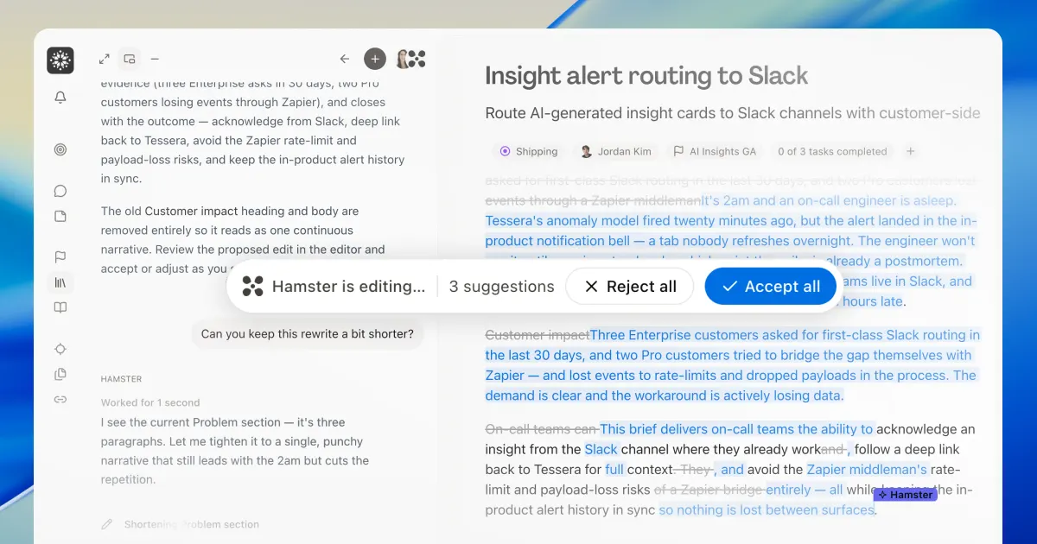Screen dimensions: 1037x544
Task: Click the crosshair focus icon in the sidebar
Action: coord(60,349)
